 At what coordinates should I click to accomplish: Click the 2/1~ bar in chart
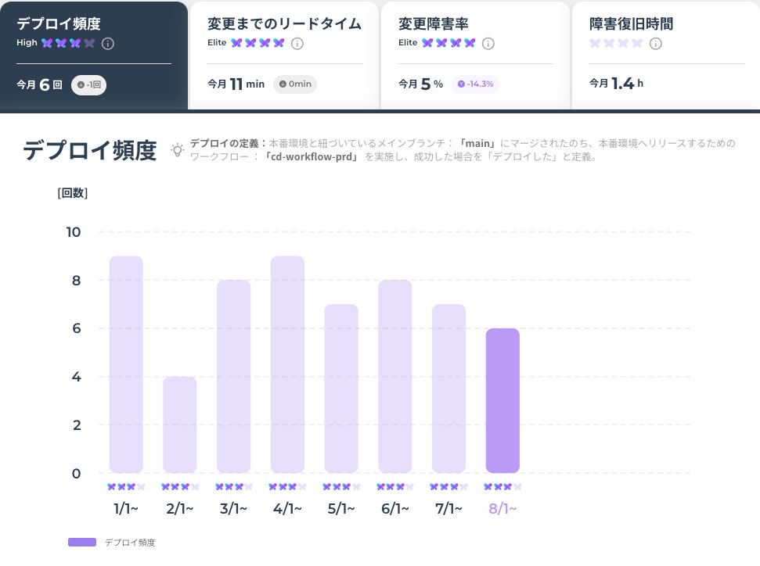(180, 424)
